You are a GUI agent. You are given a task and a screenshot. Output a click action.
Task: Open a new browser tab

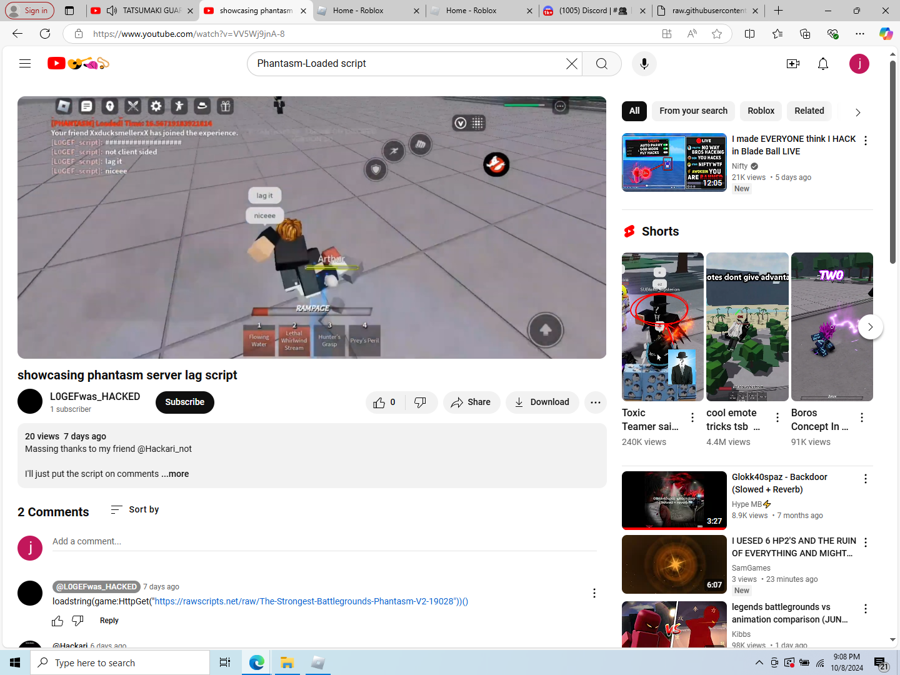tap(778, 11)
